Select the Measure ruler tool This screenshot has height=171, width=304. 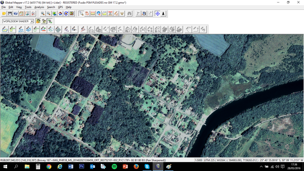tap(93, 14)
